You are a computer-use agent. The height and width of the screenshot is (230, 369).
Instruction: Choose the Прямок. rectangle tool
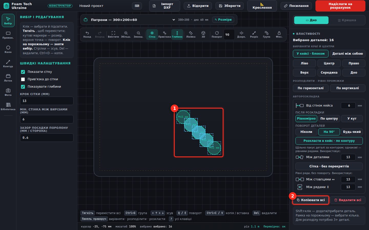(x=8, y=35)
